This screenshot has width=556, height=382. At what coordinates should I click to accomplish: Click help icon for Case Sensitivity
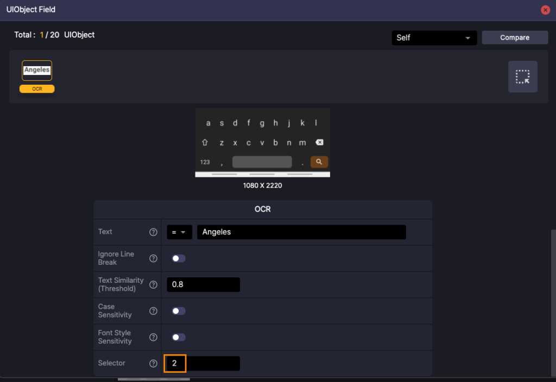(x=153, y=311)
